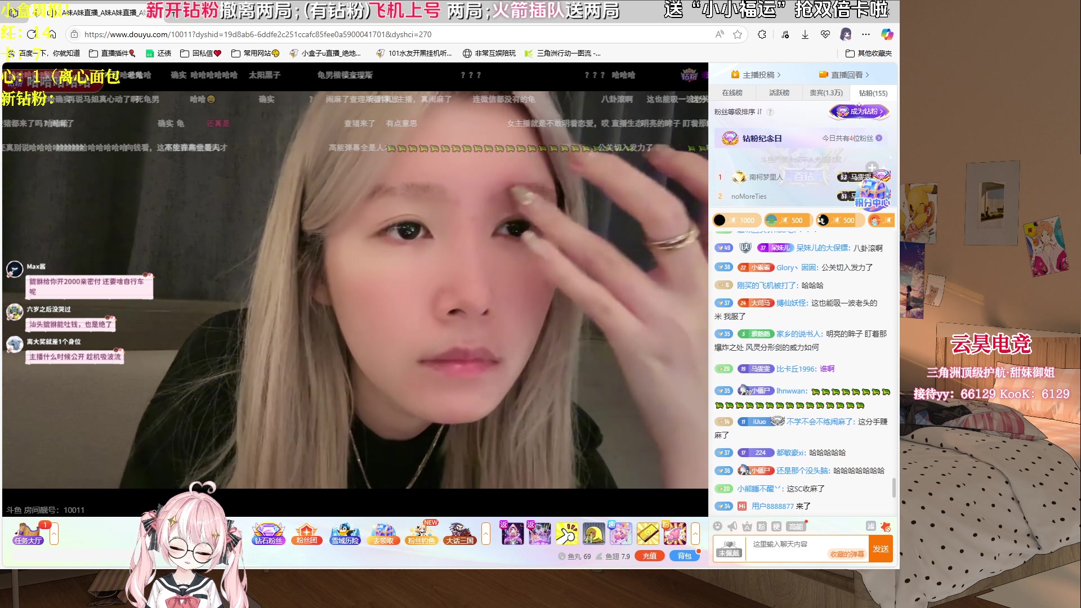Image resolution: width=1081 pixels, height=608 pixels.
Task: Click the question mark help icon beside 粉丝等级排序
Action: (770, 112)
